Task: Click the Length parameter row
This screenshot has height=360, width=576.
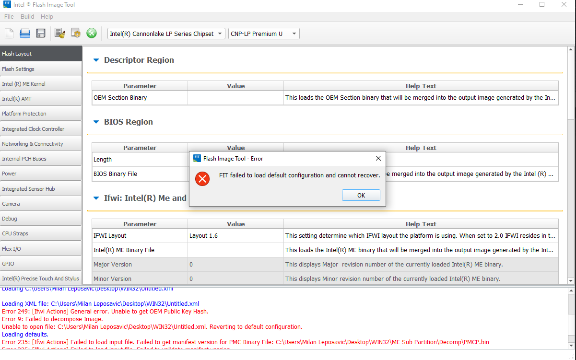Action: (140, 159)
